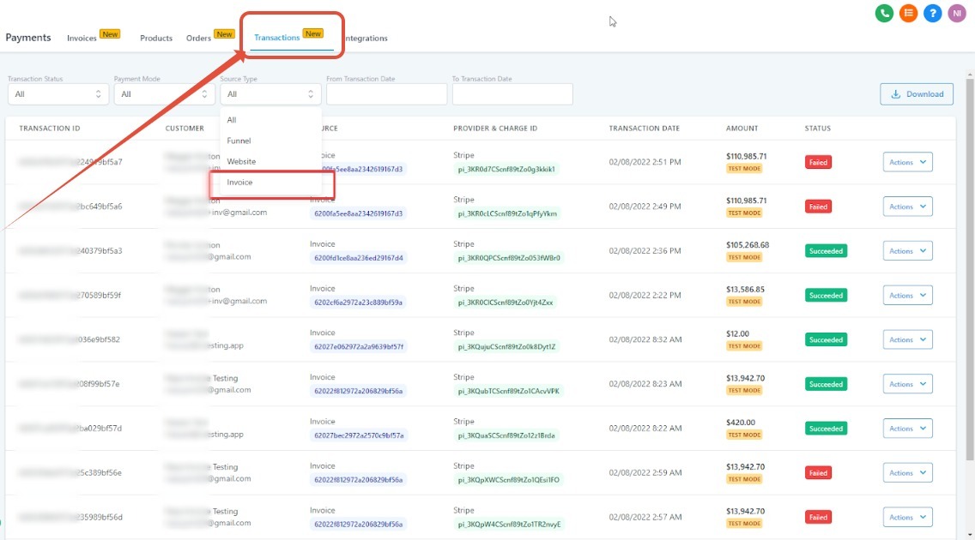Open Actions for the 2:57 AM transaction

click(x=907, y=517)
